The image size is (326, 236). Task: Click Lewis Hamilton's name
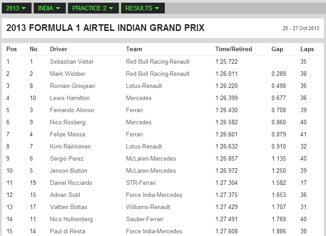[70, 98]
